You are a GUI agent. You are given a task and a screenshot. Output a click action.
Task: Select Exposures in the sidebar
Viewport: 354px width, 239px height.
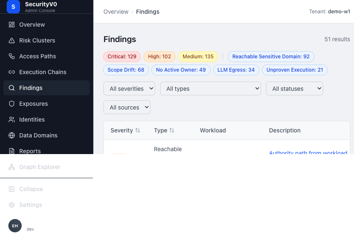[47, 104]
